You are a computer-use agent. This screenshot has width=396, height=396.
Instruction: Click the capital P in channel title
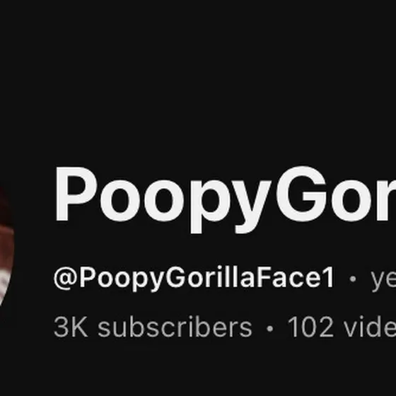click(76, 194)
